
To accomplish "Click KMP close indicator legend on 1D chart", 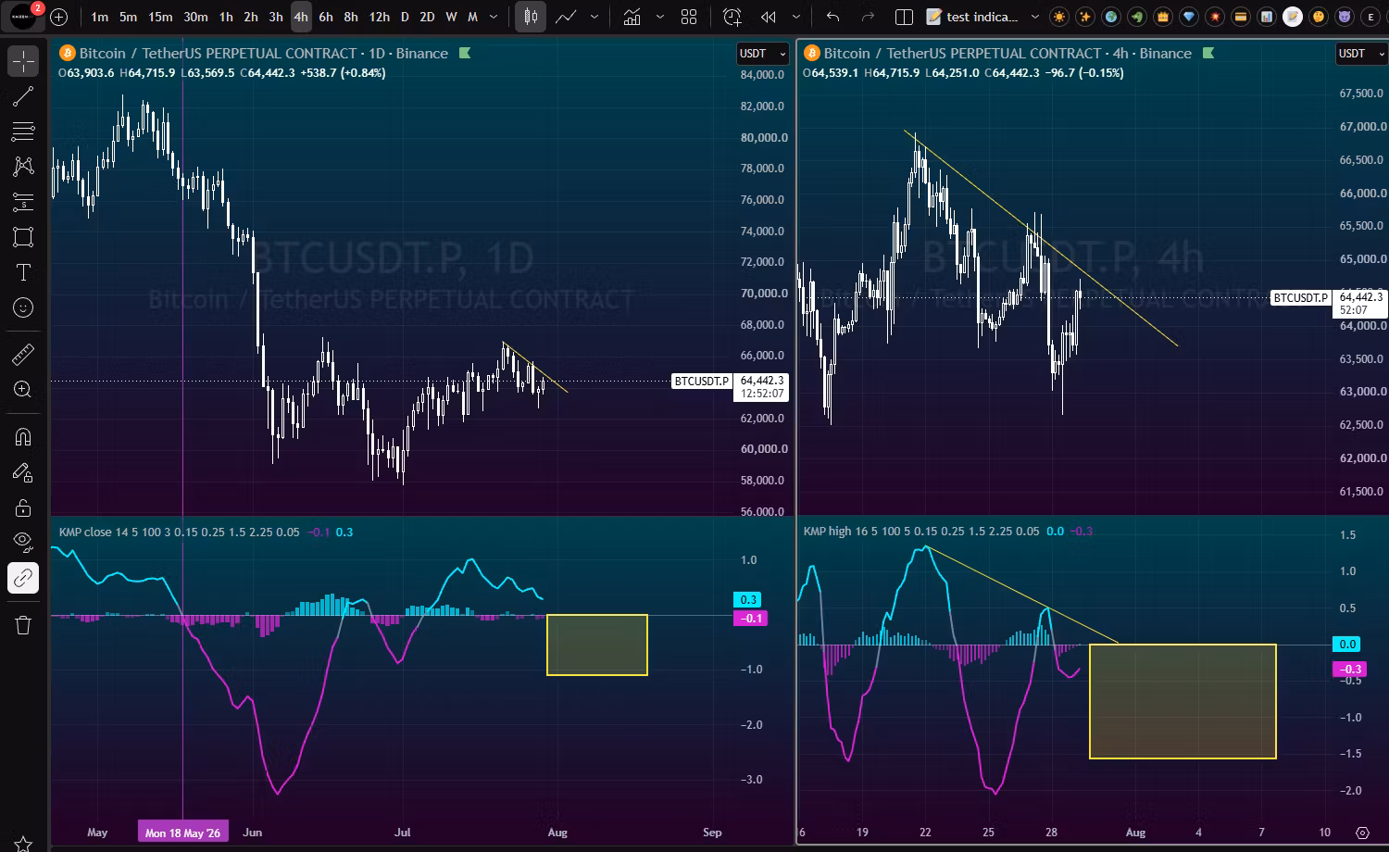I will tap(179, 532).
